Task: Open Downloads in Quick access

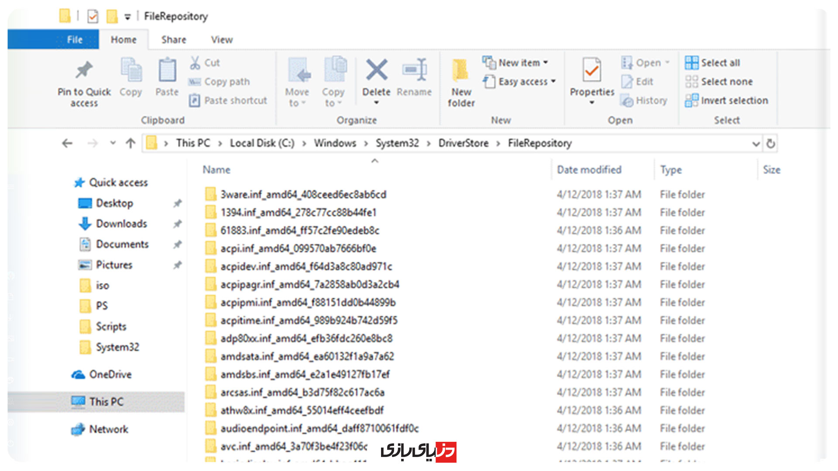Action: 121,224
